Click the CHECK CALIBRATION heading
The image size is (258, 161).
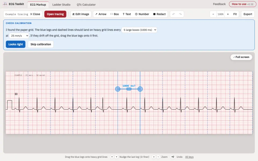coord(19,23)
